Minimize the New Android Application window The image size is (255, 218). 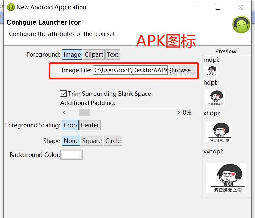[x=196, y=7]
